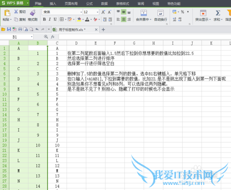Toggle Underline formatting

[55, 19]
